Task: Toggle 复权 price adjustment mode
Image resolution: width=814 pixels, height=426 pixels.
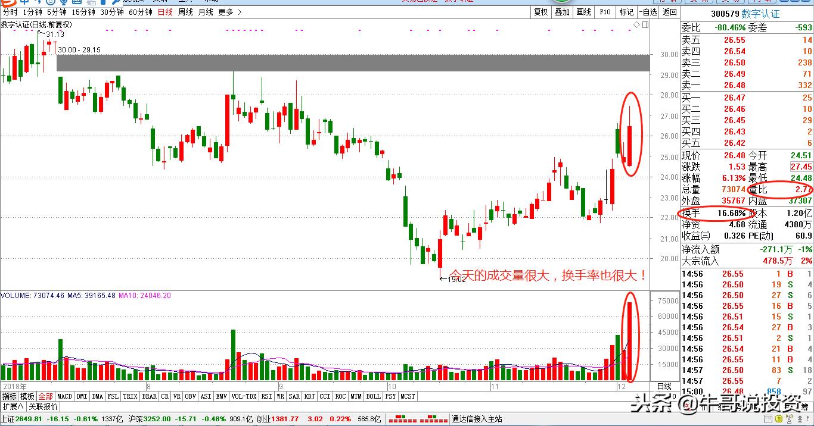Action: (540, 11)
